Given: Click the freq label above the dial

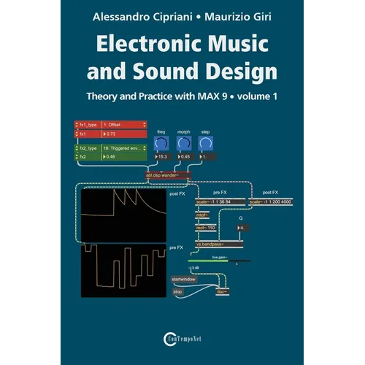Looking at the screenshot, I should tap(161, 132).
